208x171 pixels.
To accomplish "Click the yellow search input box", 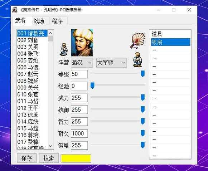I will [76, 158].
